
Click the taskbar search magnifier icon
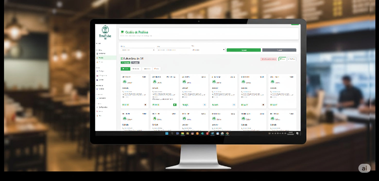(x=172, y=133)
